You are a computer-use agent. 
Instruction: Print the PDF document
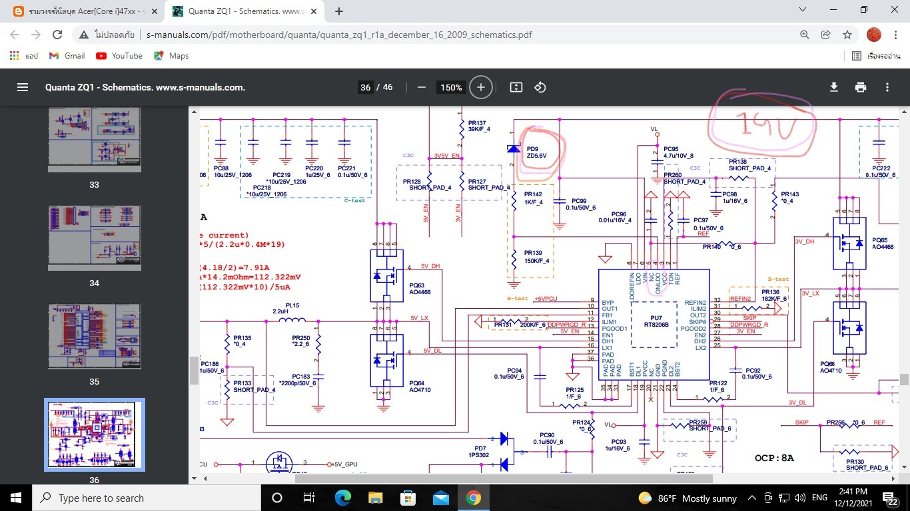(x=861, y=87)
